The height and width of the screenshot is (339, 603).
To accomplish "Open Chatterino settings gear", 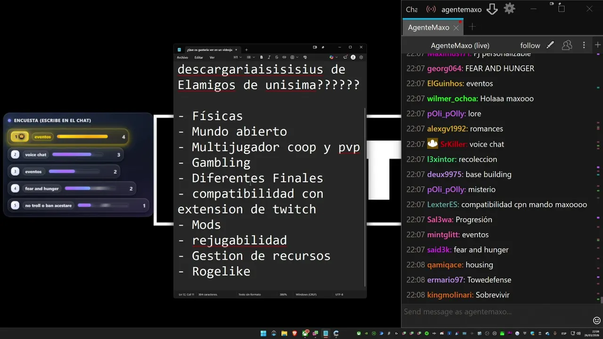I will [509, 8].
